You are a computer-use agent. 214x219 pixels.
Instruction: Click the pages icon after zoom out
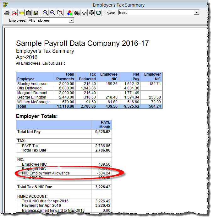click(x=60, y=13)
